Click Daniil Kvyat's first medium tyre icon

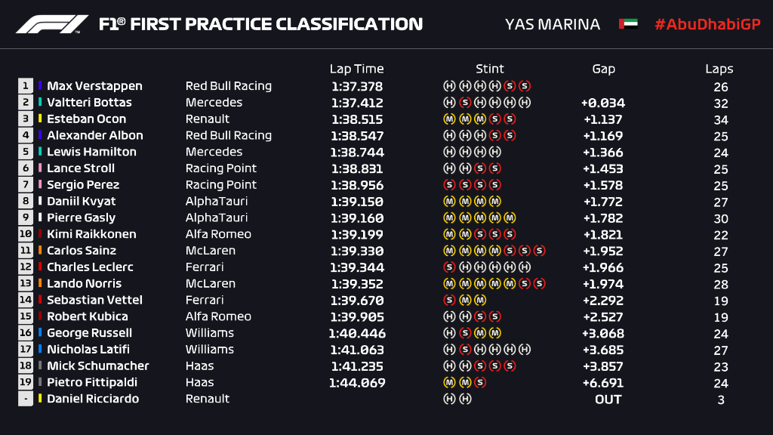(x=448, y=202)
